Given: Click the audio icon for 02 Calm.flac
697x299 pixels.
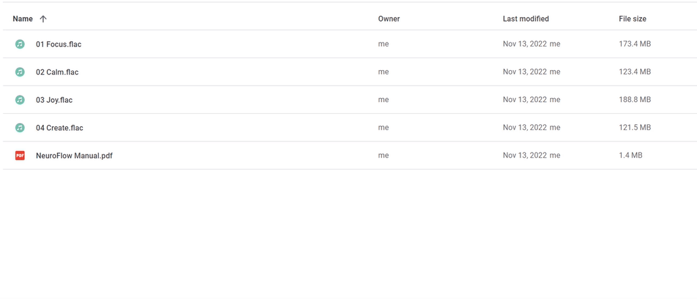Looking at the screenshot, I should (20, 71).
